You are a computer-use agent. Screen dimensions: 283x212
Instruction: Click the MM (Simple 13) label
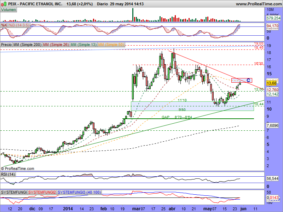click(83, 45)
